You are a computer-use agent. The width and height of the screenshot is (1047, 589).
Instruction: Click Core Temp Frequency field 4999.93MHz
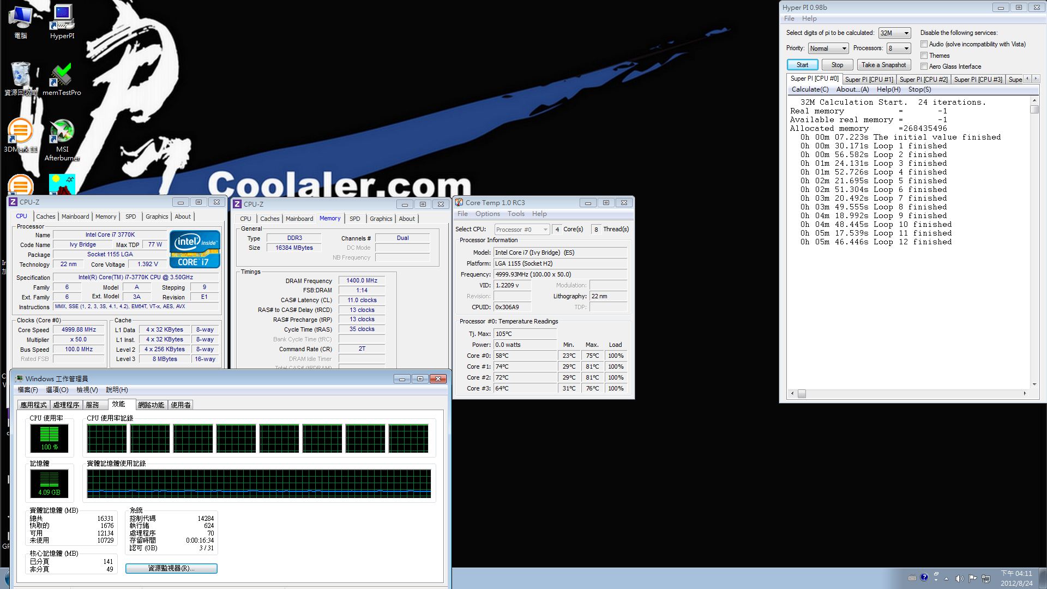pyautogui.click(x=560, y=274)
